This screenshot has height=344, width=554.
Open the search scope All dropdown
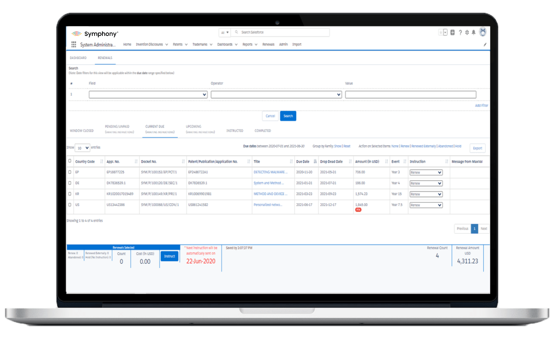(x=225, y=33)
